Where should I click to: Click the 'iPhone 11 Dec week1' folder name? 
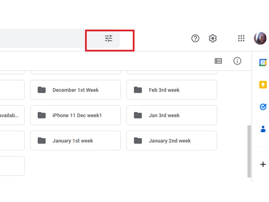[77, 115]
